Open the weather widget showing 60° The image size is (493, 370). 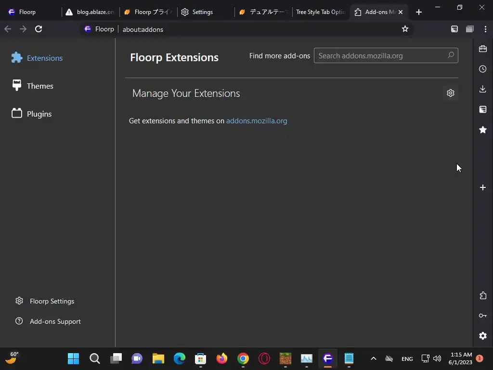coord(12,358)
